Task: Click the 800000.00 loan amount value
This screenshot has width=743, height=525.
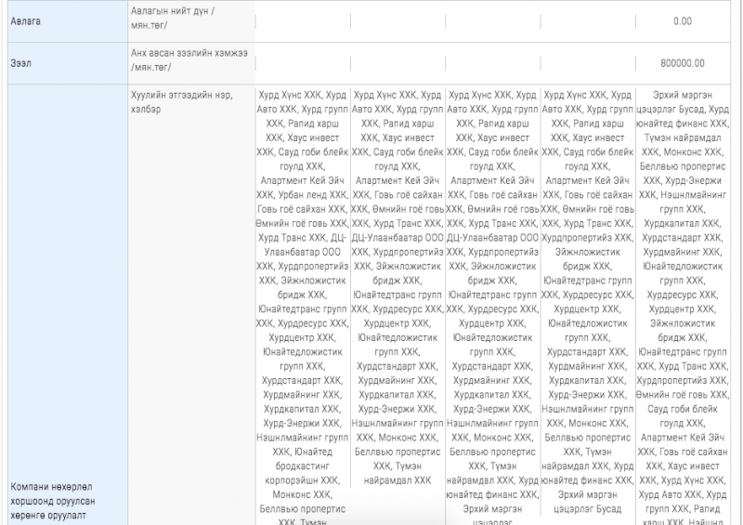Action: tap(683, 63)
